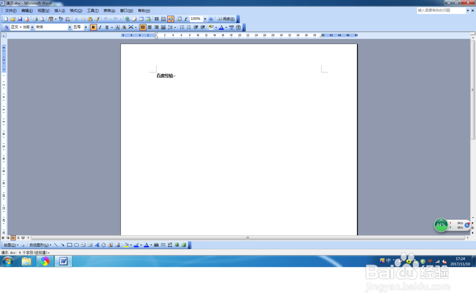Expand the Draw menu dropdown
Image resolution: width=476 pixels, height=303 pixels.
click(x=11, y=245)
